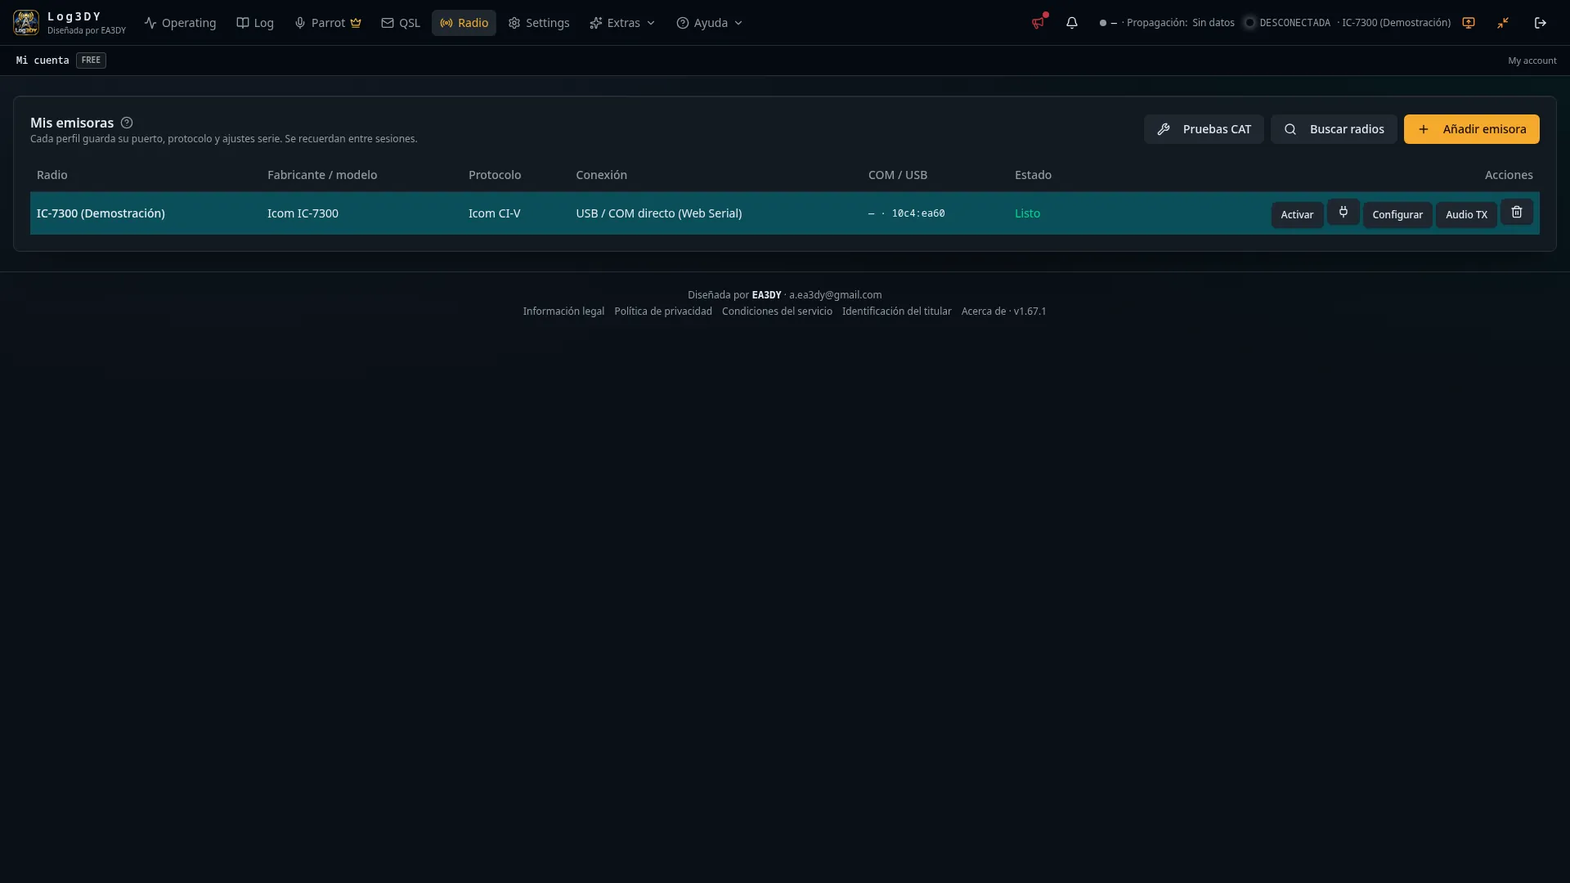Click the Audio TX button
Viewport: 1570px width, 883px height.
(1466, 214)
